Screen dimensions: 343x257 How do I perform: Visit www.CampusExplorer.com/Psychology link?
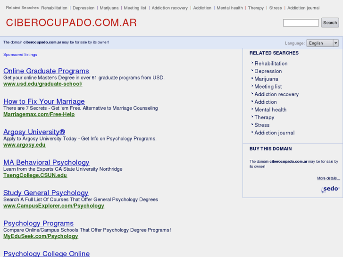[54, 206]
